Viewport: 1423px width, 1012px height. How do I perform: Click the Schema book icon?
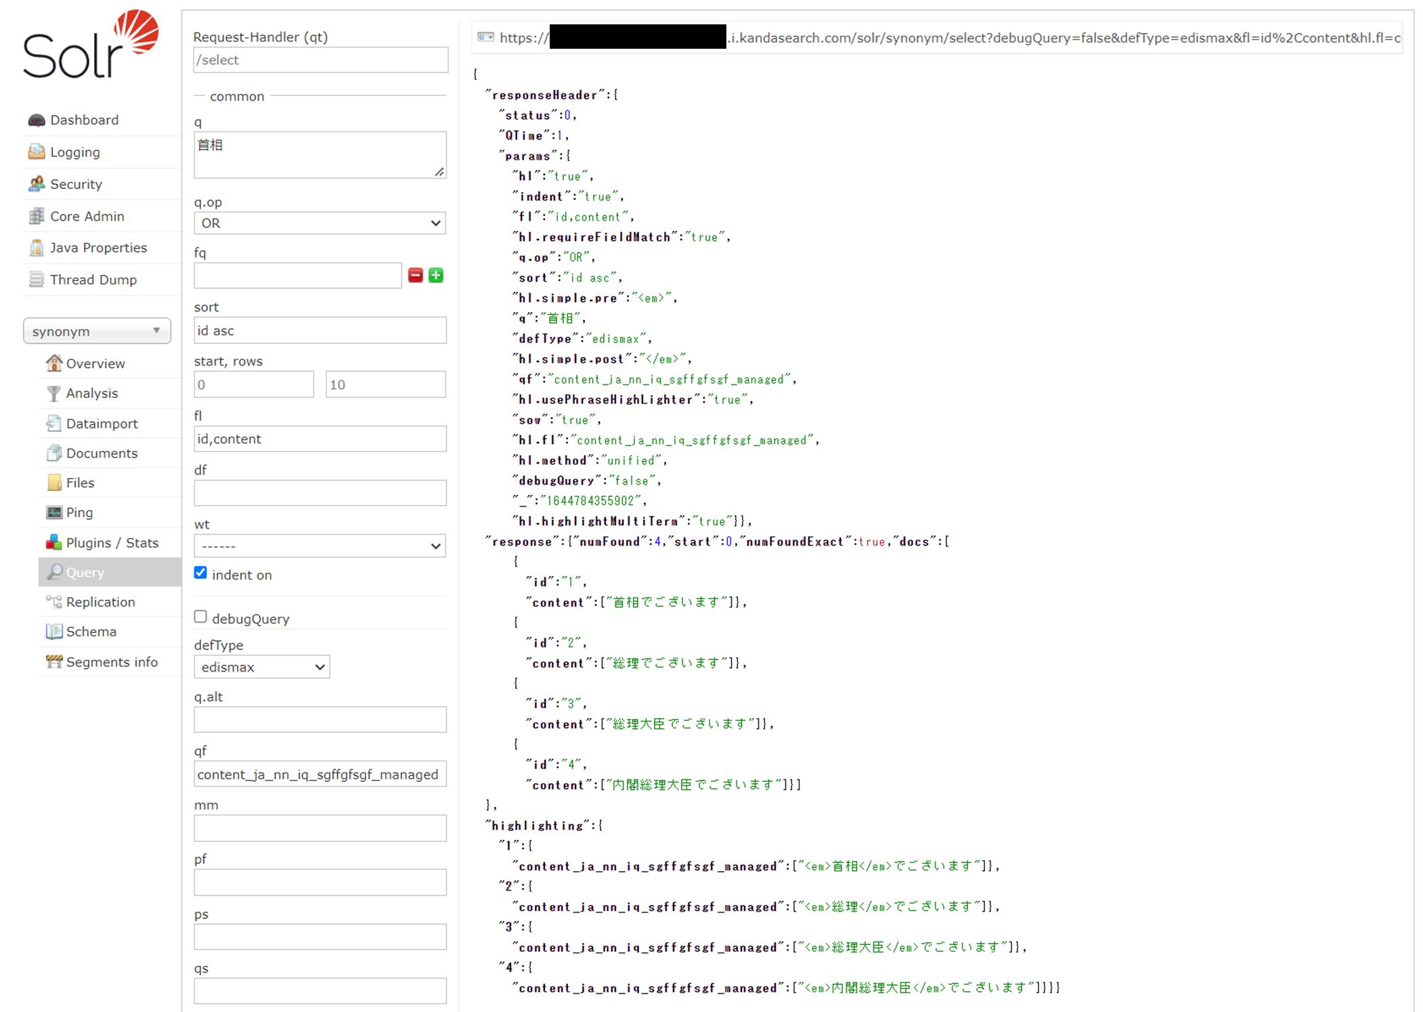(53, 632)
